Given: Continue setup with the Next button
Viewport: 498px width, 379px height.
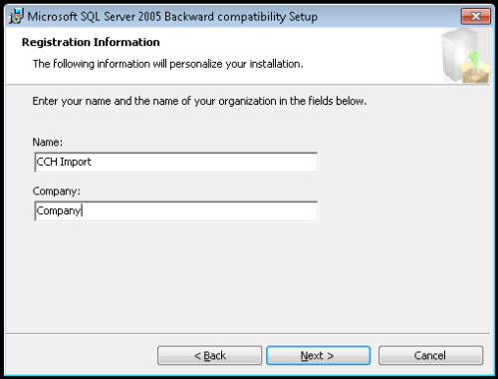Looking at the screenshot, I should [x=318, y=355].
